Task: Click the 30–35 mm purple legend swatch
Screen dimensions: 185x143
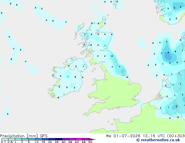Action: [66, 139]
